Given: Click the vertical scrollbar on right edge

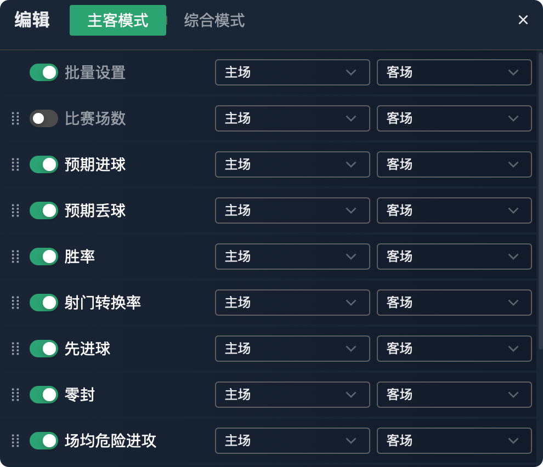Looking at the screenshot, I should pos(540,201).
